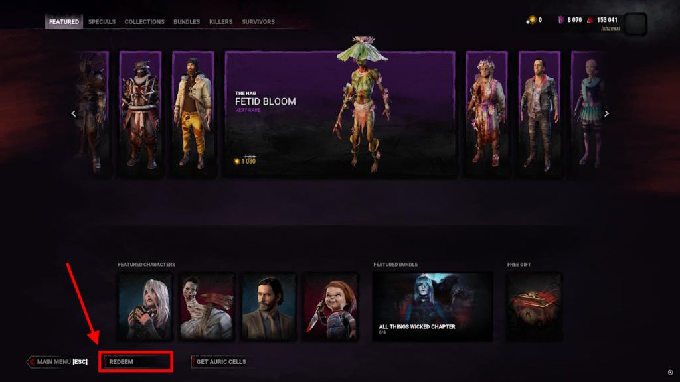Click the settings icon at the bottom-right corner
This screenshot has height=382, width=680.
[x=670, y=373]
